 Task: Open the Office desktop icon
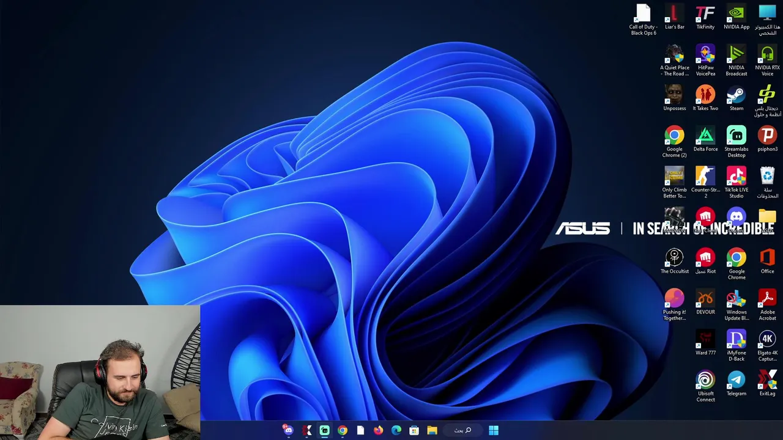point(767,261)
